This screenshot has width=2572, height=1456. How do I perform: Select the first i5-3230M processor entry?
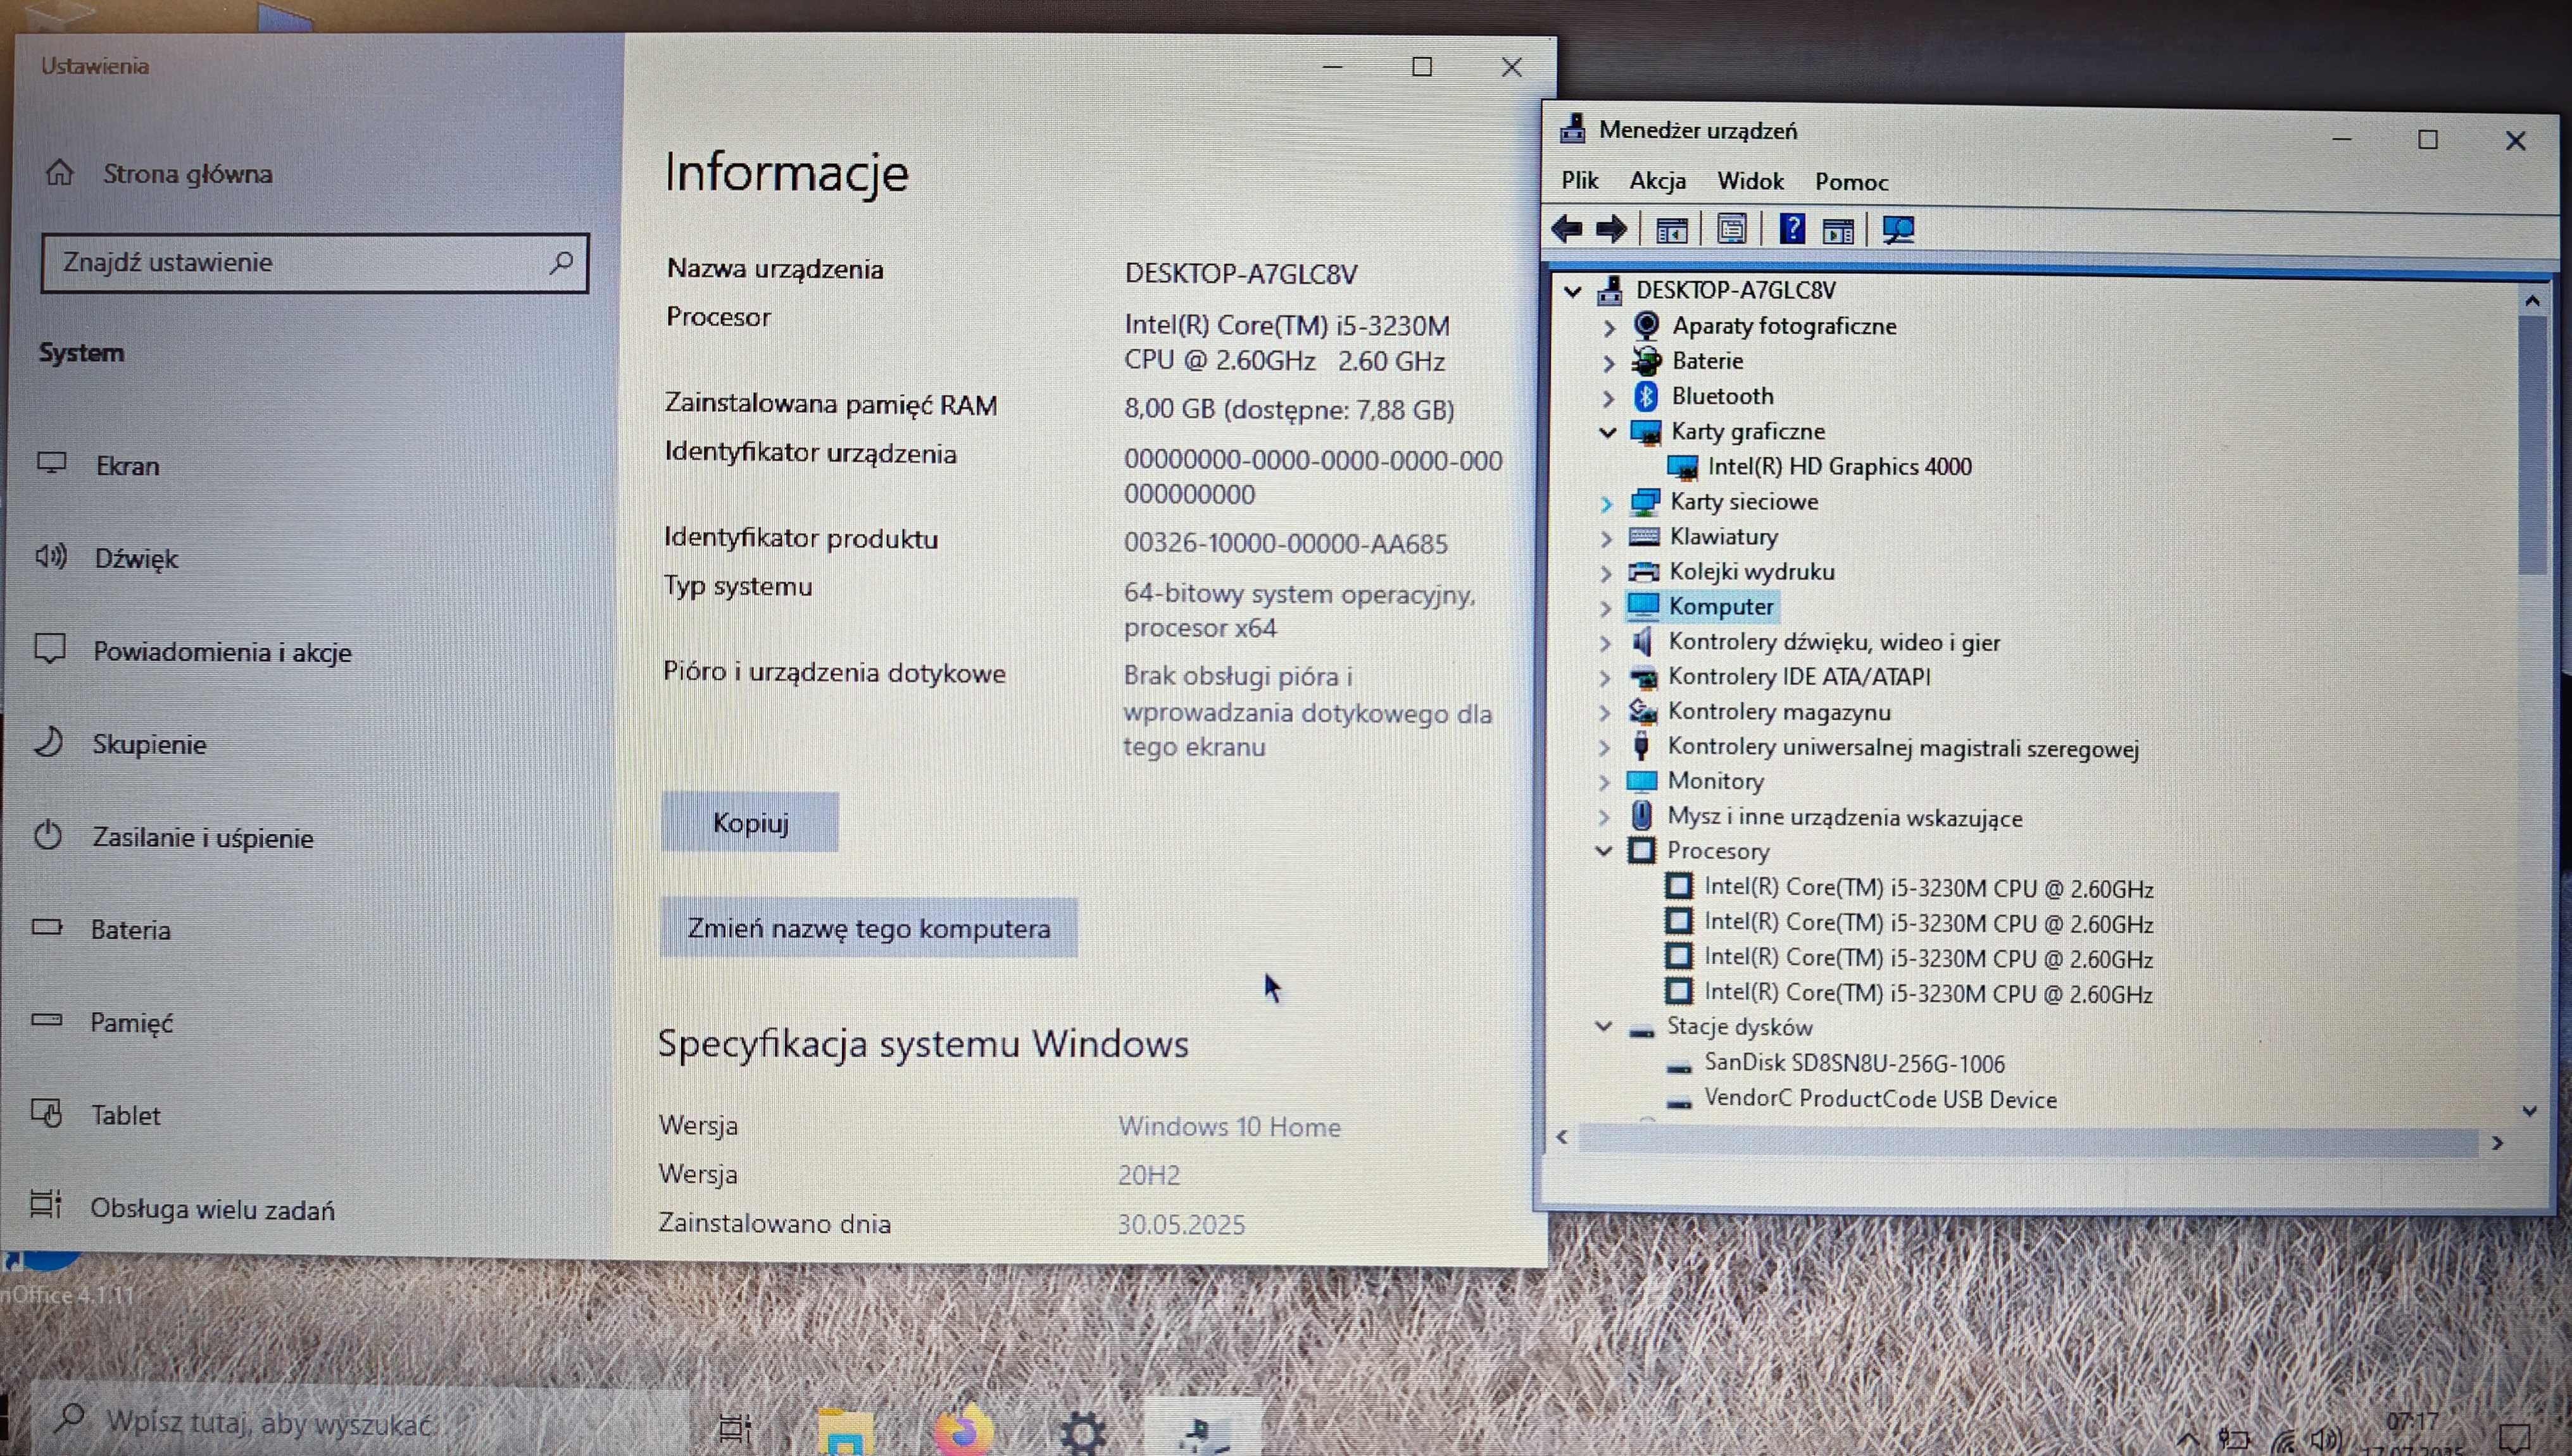[x=1928, y=888]
